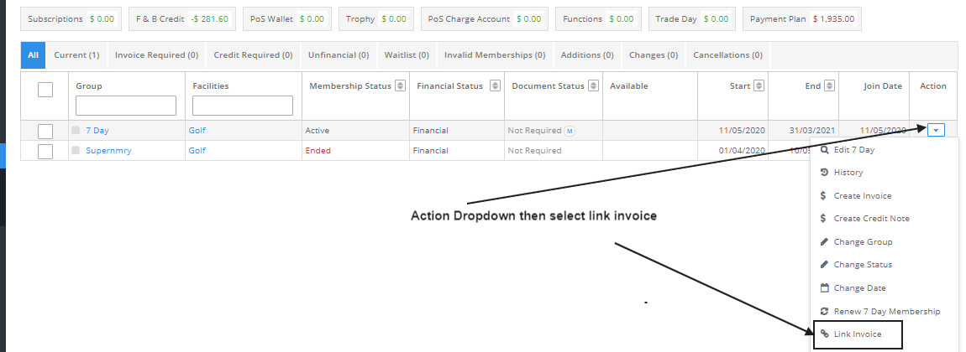The height and width of the screenshot is (352, 966).
Task: Toggle small grey box beside 7 Day
Action: (76, 130)
